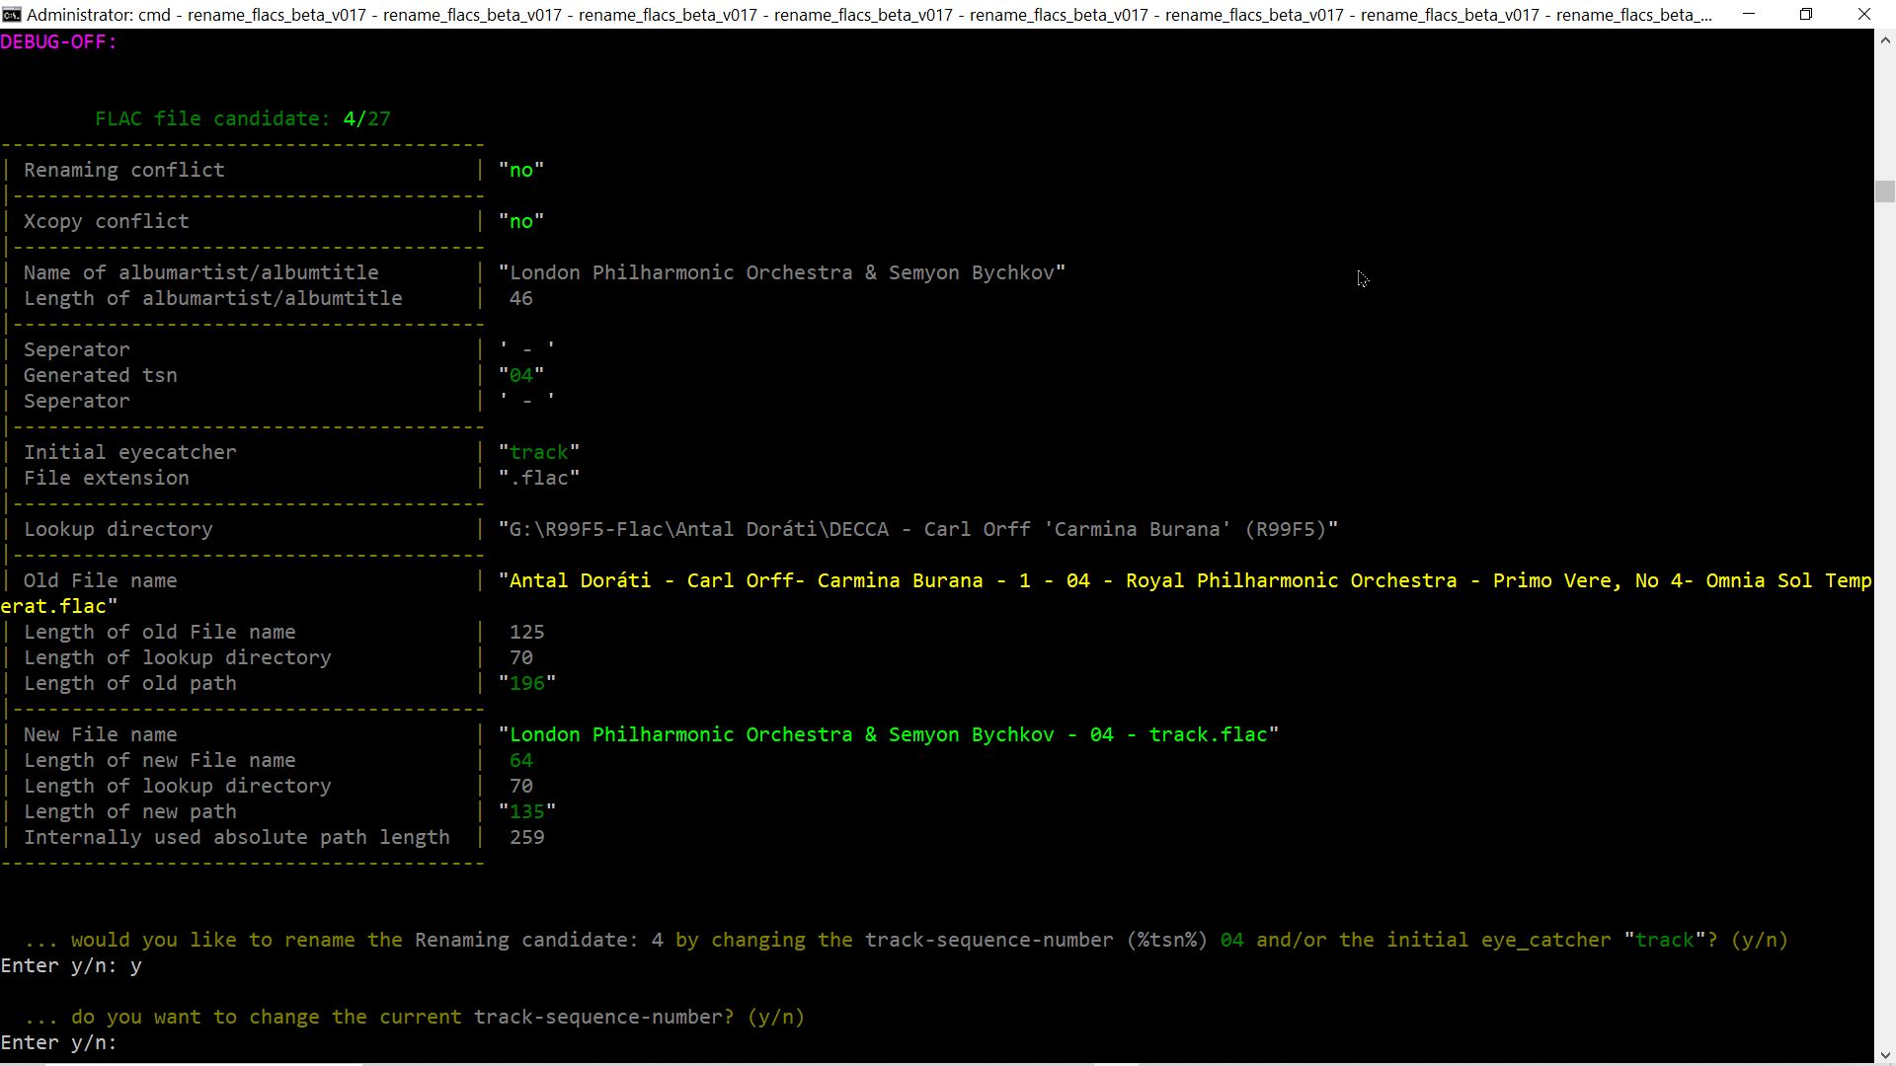The height and width of the screenshot is (1066, 1896).
Task: Click the scrollbar up arrow
Action: [1884, 40]
